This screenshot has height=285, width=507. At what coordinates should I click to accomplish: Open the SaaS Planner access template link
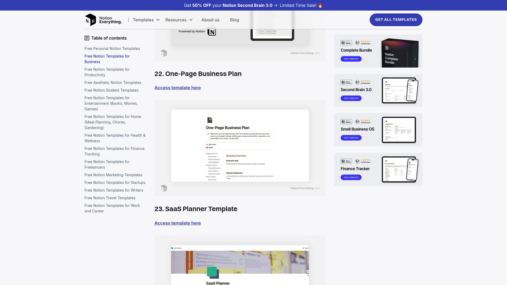(x=177, y=223)
